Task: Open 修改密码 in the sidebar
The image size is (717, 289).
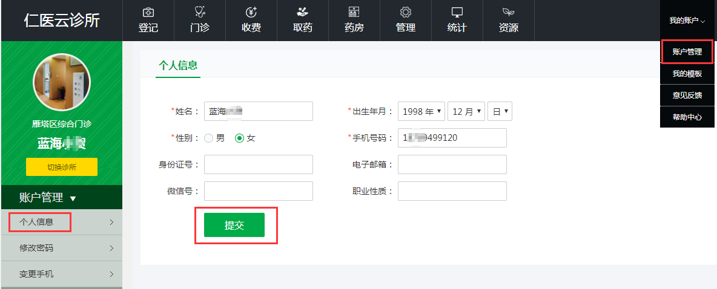Action: tap(61, 248)
